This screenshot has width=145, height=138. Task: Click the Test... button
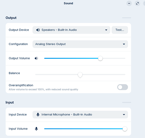tap(120, 30)
